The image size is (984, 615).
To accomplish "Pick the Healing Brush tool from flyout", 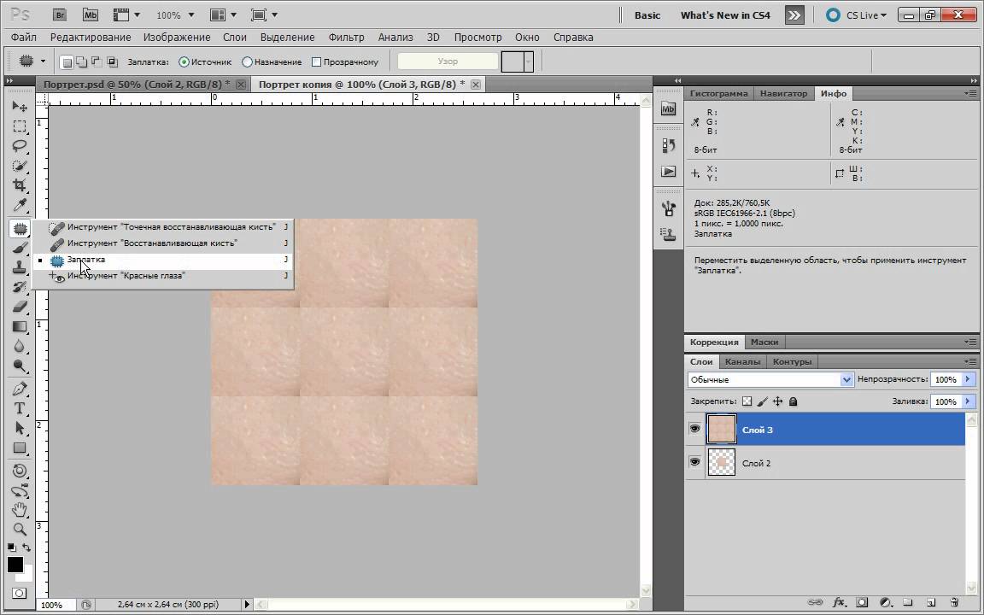I will [x=151, y=243].
